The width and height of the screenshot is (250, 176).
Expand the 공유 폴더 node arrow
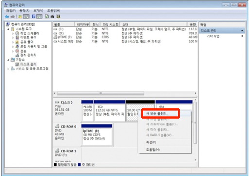coord(13,42)
